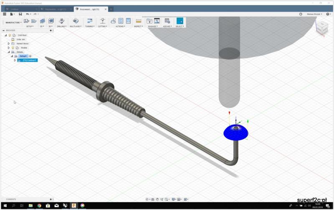This screenshot has width=334, height=210.
Task: Toggle visibility bulb of Models node
Action: tap(13, 48)
